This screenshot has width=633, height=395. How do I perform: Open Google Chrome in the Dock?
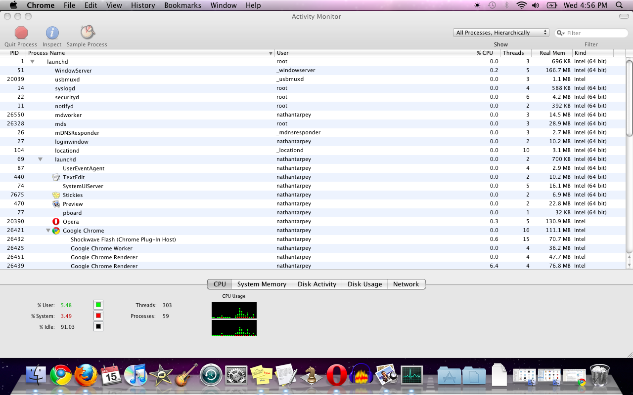point(61,376)
